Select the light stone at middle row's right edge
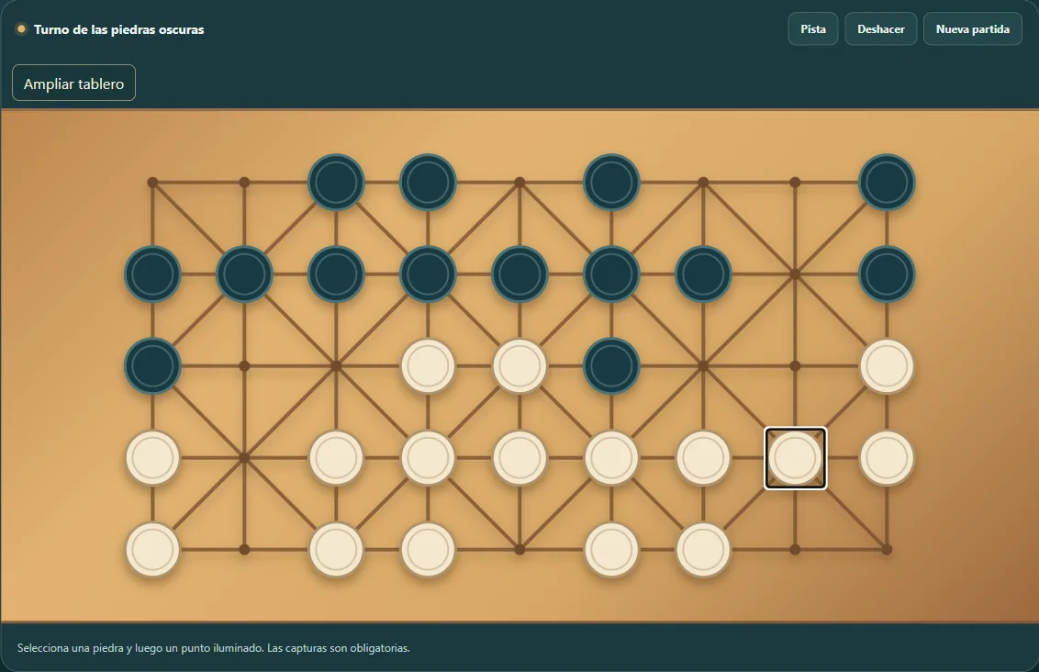This screenshot has width=1039, height=672. [887, 365]
